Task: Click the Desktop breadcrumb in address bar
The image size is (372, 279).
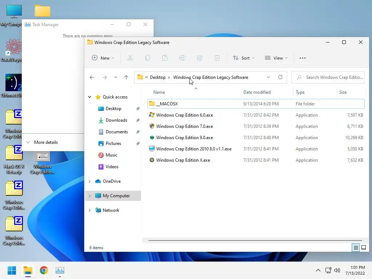Action: [x=158, y=77]
